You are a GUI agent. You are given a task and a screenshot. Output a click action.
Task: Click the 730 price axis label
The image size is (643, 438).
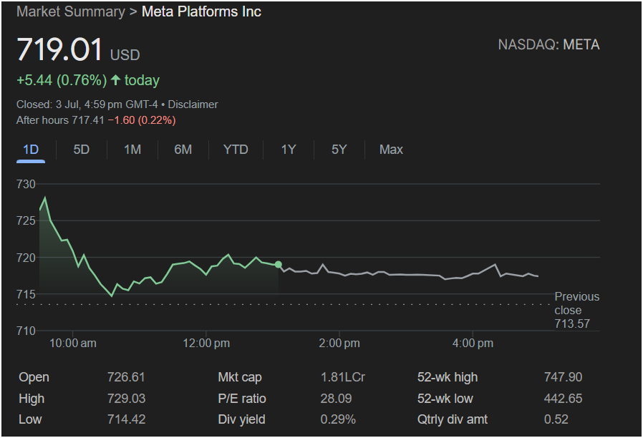coord(26,184)
